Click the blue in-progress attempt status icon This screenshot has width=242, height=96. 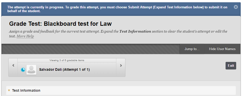23,70
